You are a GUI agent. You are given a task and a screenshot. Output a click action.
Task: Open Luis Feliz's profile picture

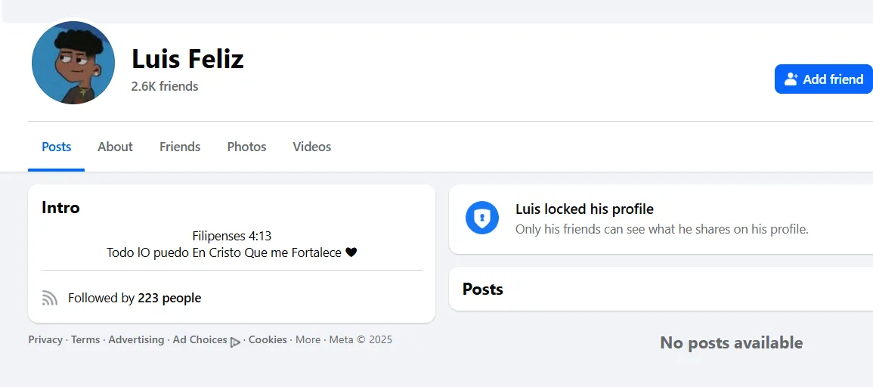(x=73, y=63)
